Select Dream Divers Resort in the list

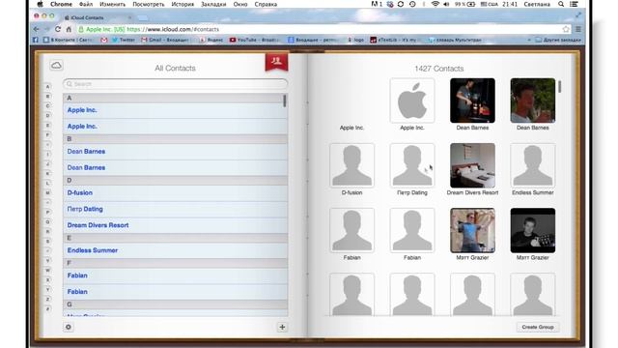coord(175,225)
